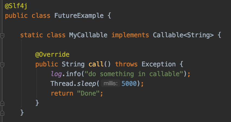
Task: Click the log variable reference
Action: pos(56,74)
